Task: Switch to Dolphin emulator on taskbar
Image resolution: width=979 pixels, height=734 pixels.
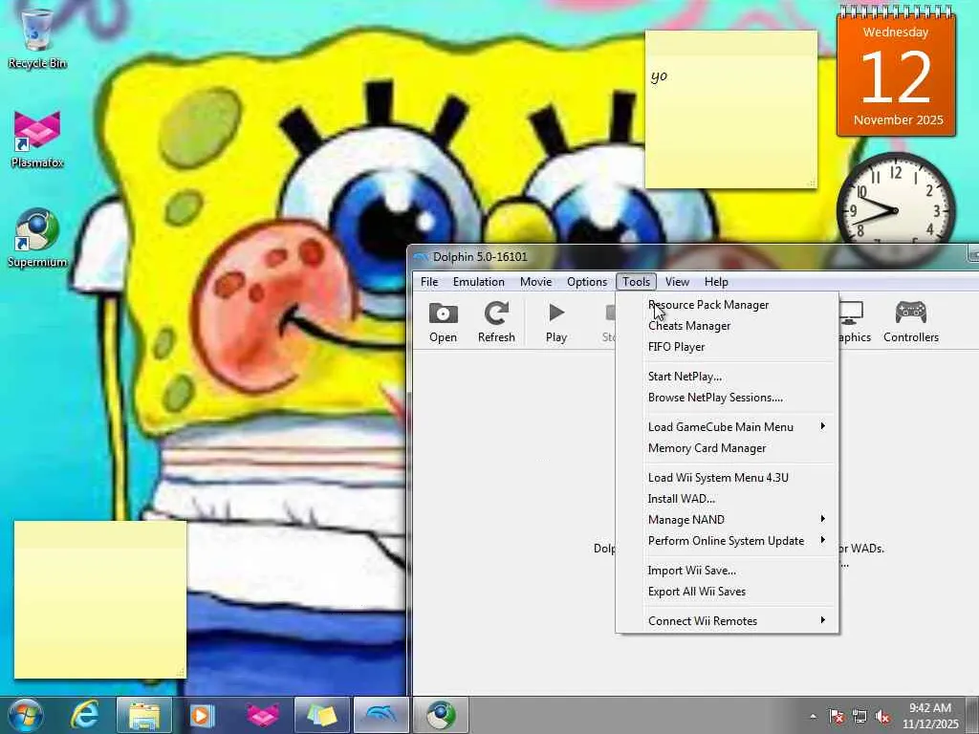Action: coord(381,715)
